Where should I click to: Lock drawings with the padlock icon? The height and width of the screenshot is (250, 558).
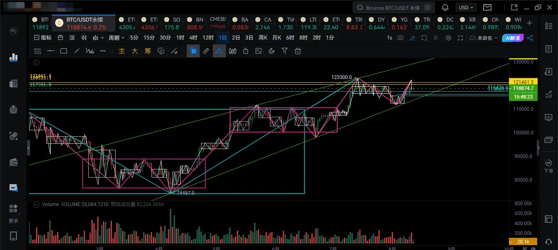tap(246, 51)
